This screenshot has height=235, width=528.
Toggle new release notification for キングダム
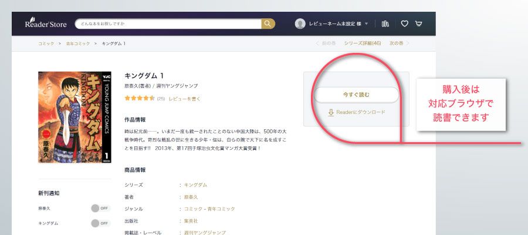point(100,223)
